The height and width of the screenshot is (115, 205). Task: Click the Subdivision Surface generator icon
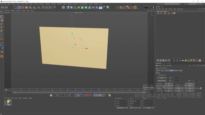click(x=79, y=7)
